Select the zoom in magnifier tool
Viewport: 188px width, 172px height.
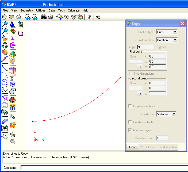coord(5,24)
